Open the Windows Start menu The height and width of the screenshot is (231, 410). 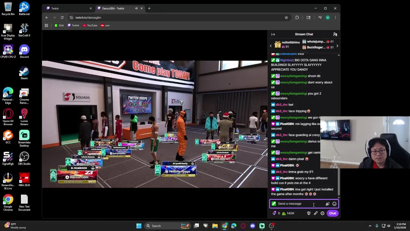tap(139, 226)
